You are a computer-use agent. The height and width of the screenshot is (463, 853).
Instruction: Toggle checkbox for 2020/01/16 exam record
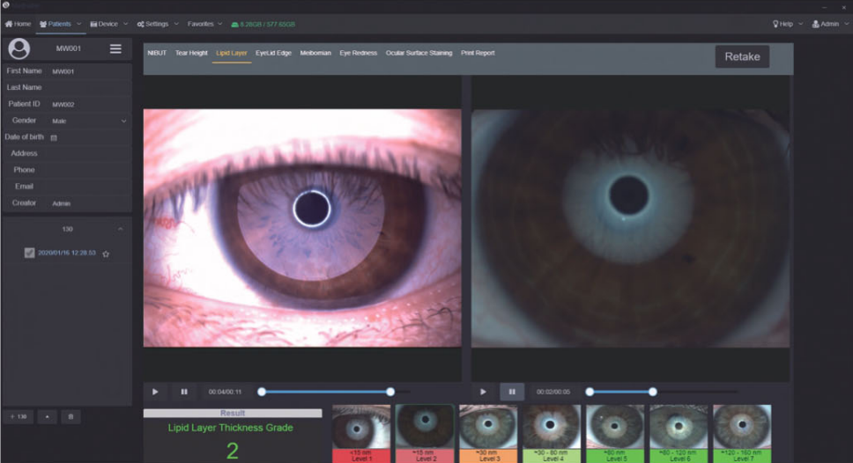29,253
